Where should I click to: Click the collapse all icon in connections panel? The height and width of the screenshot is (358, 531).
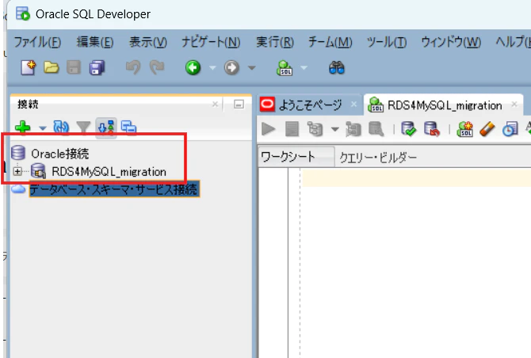click(x=128, y=128)
